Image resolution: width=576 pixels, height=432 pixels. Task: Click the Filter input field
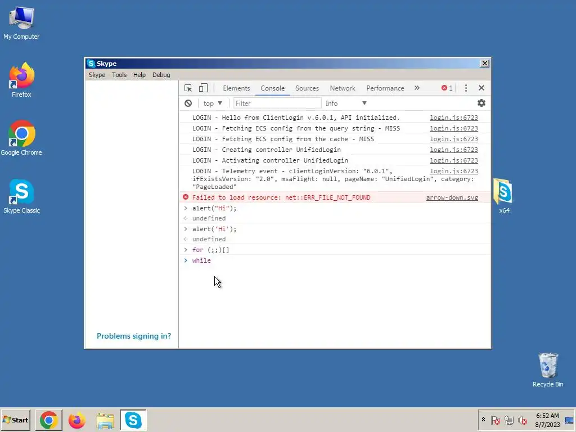(277, 103)
